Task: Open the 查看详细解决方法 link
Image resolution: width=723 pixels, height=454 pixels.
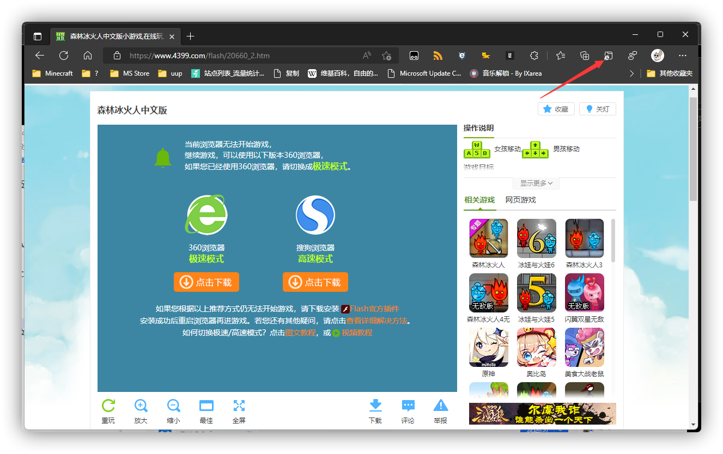Action: [x=377, y=320]
